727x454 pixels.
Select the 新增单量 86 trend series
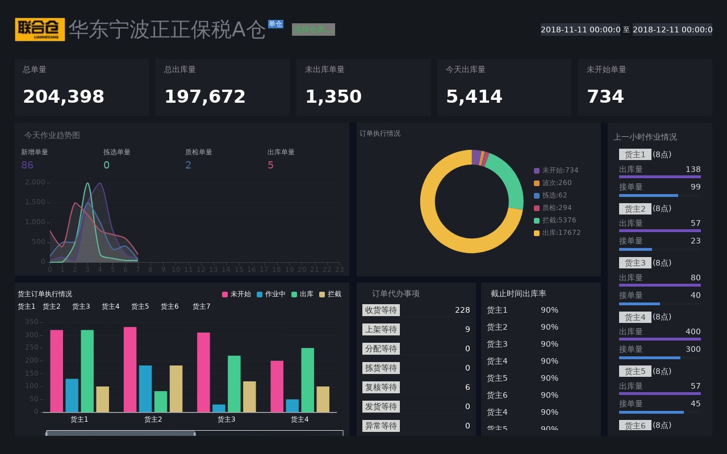[35, 159]
